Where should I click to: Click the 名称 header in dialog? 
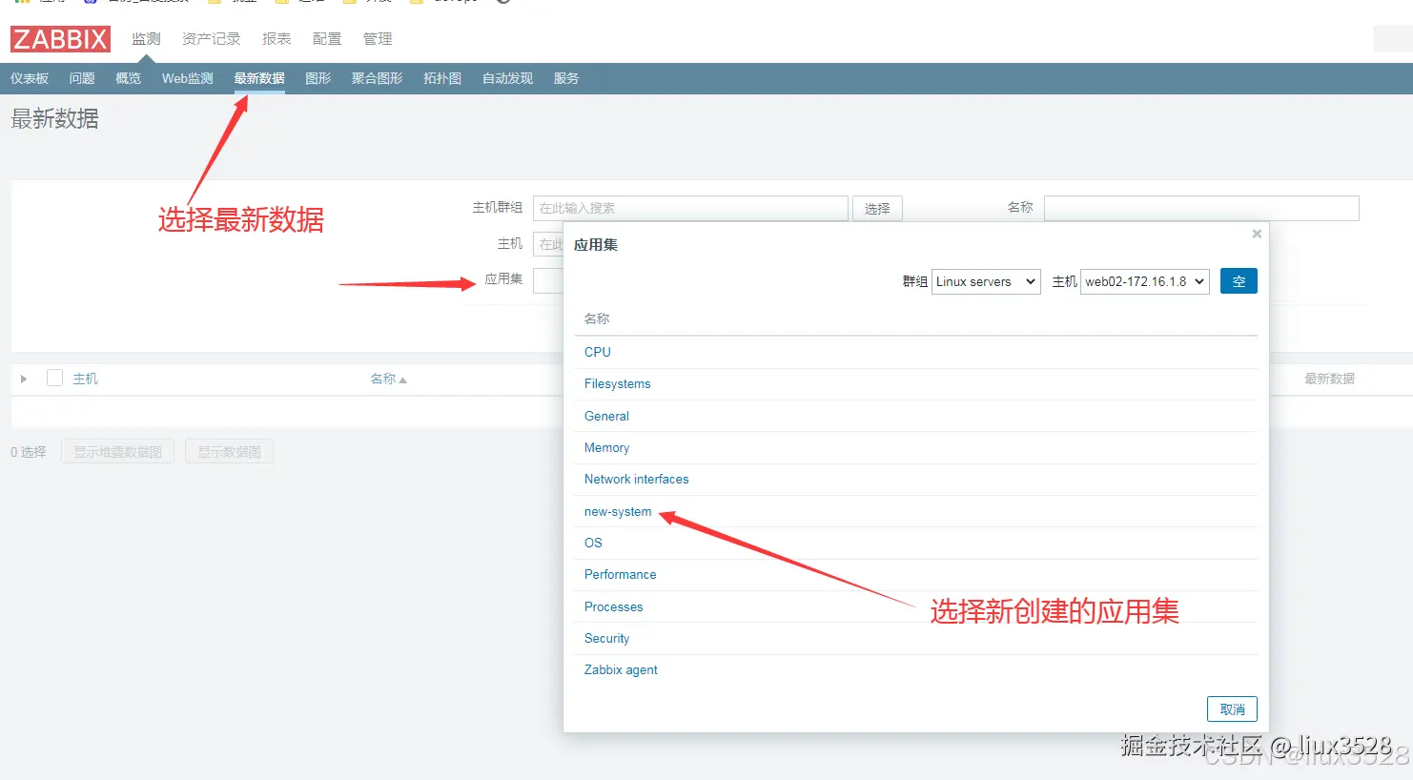[x=597, y=318]
